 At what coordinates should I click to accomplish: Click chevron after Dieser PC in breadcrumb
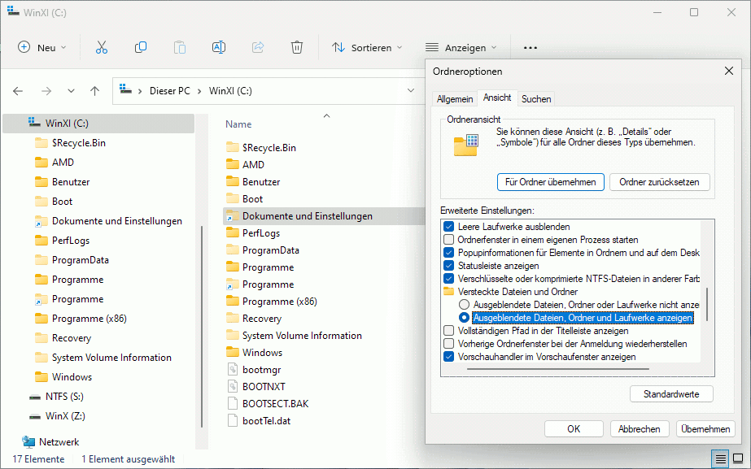coord(199,91)
